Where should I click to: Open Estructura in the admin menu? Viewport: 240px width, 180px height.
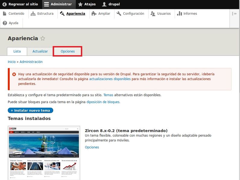42,13
